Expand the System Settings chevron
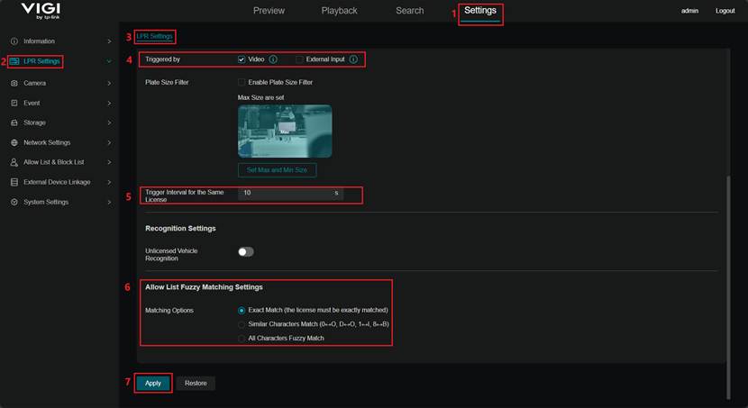Viewport: 748px width, 408px height. (x=109, y=202)
